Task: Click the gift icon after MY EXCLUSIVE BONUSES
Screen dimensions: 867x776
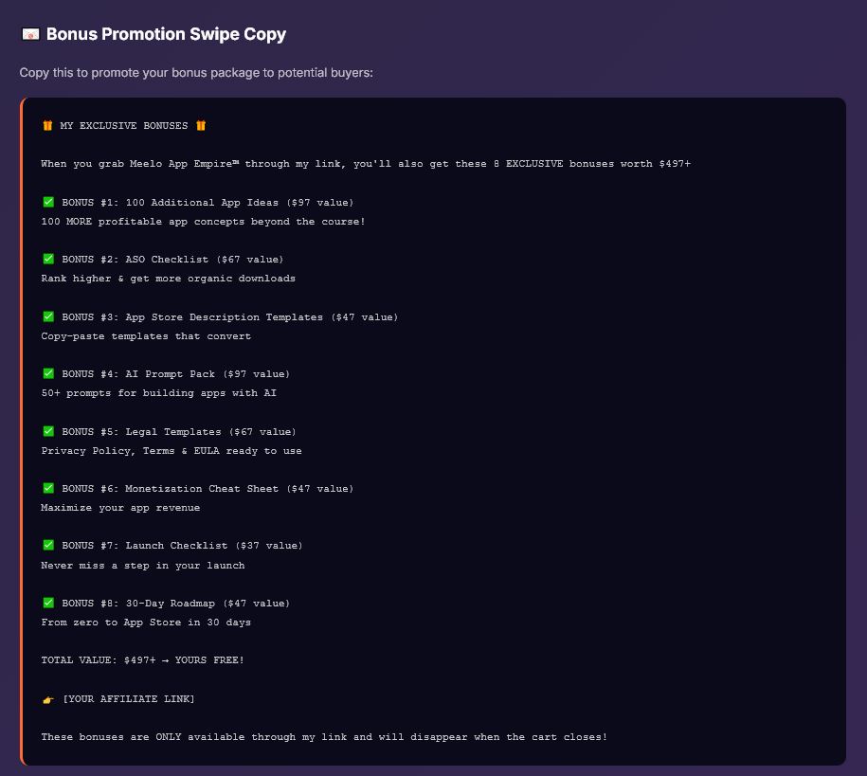Action: (201, 125)
